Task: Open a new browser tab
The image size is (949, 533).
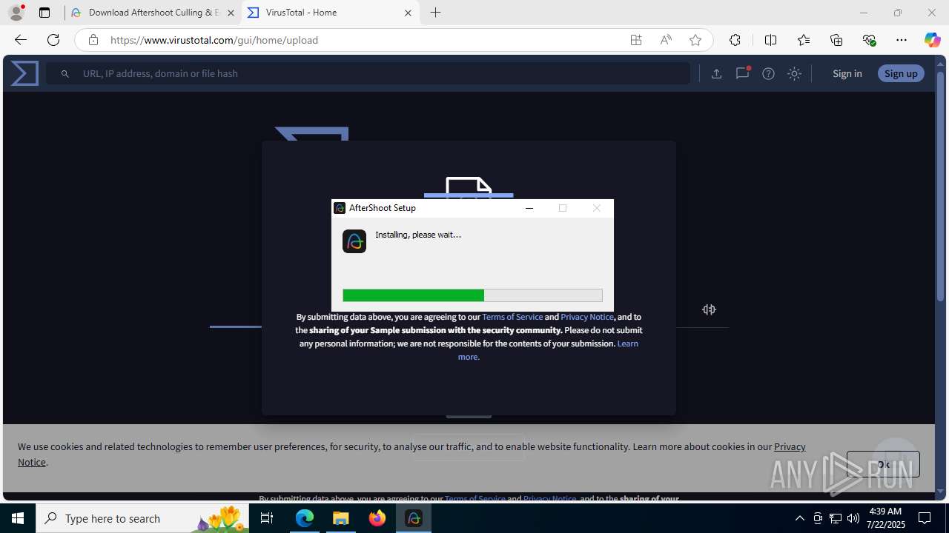Action: coord(435,13)
